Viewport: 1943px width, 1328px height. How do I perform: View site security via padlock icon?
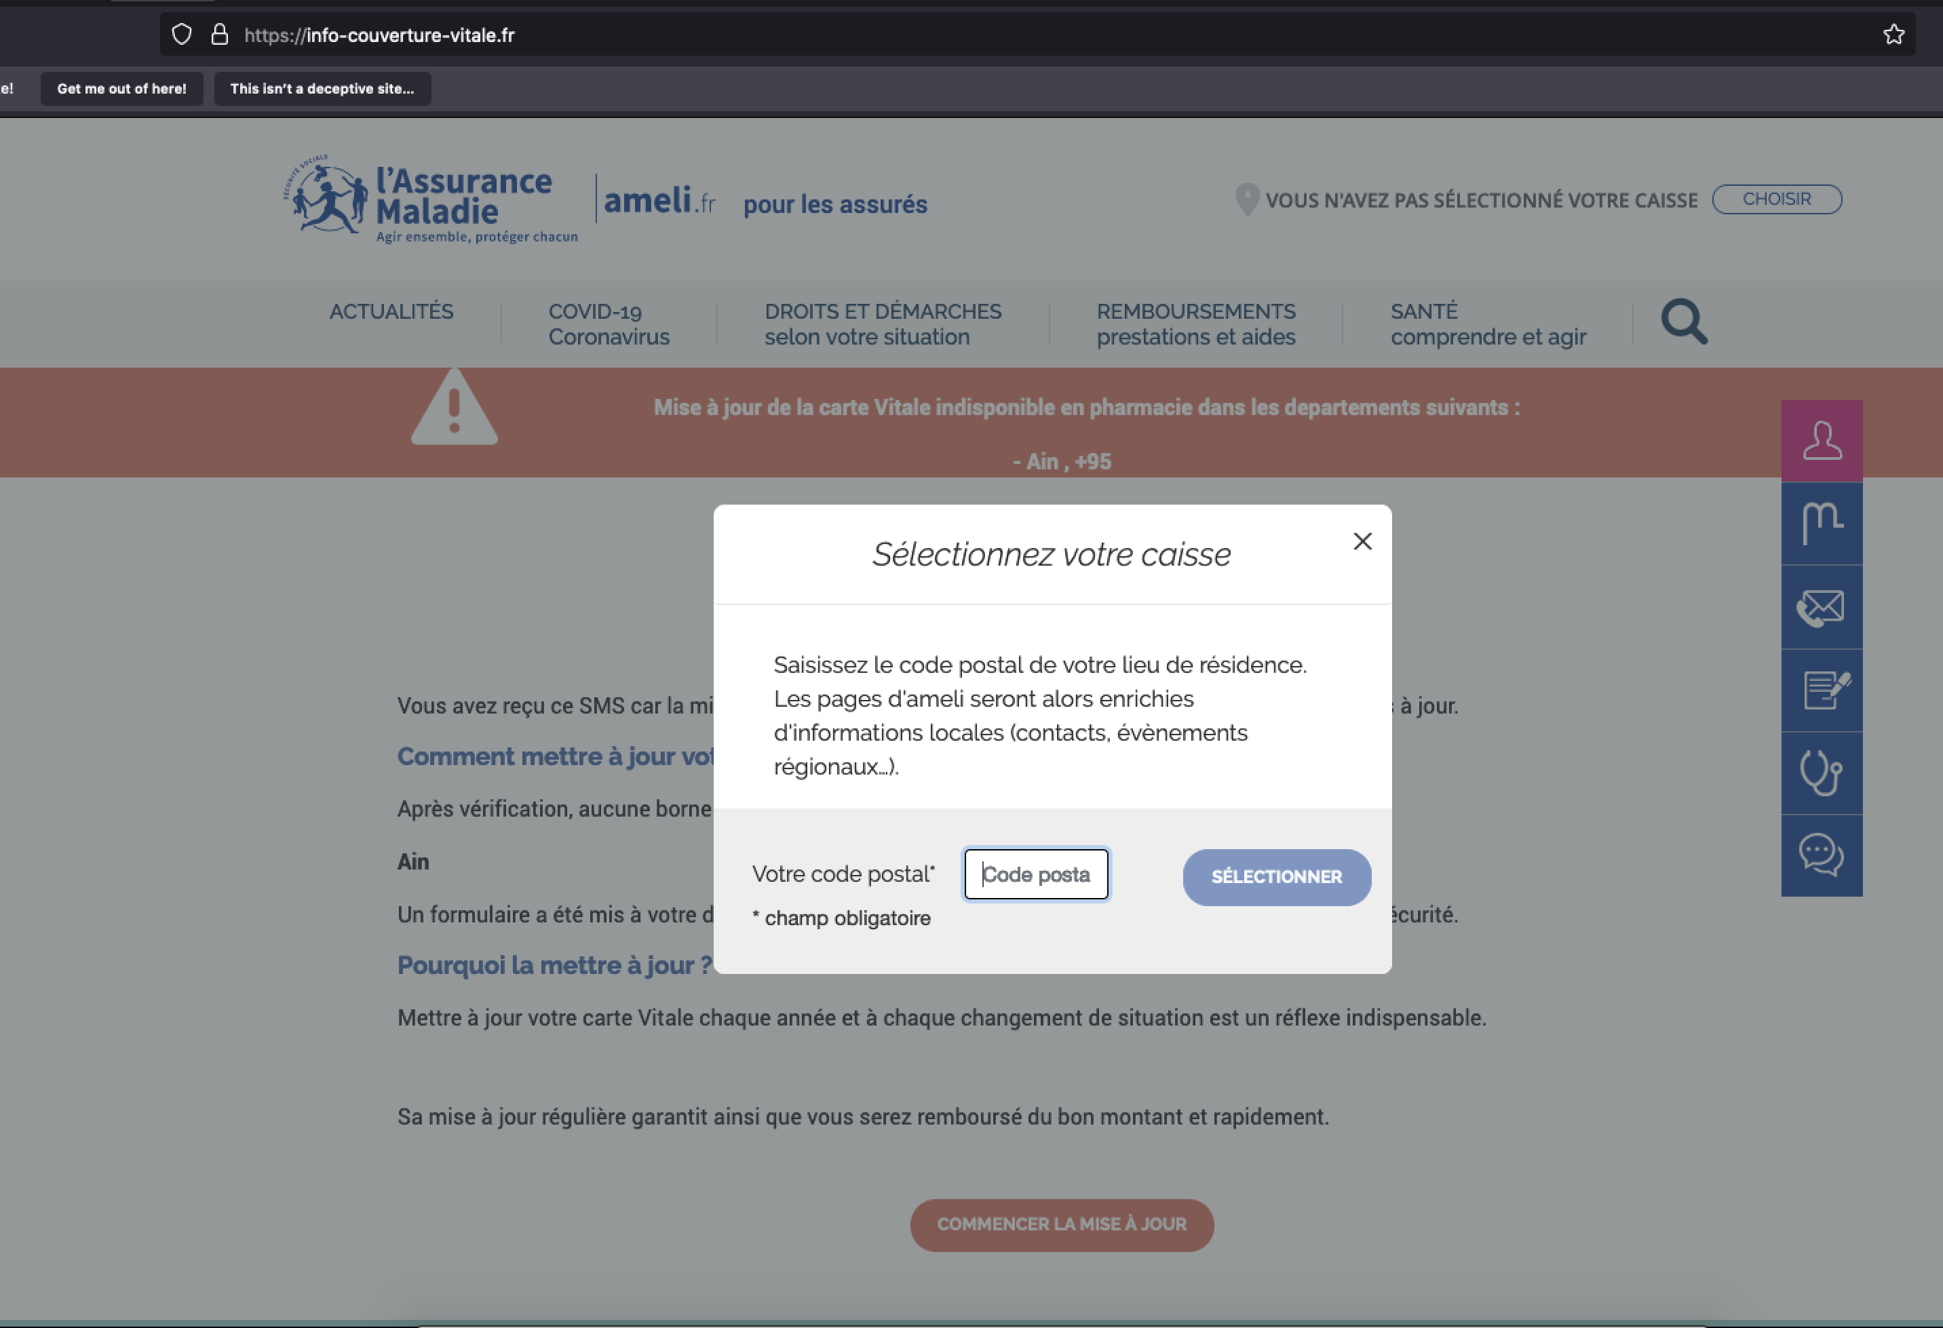tap(219, 35)
